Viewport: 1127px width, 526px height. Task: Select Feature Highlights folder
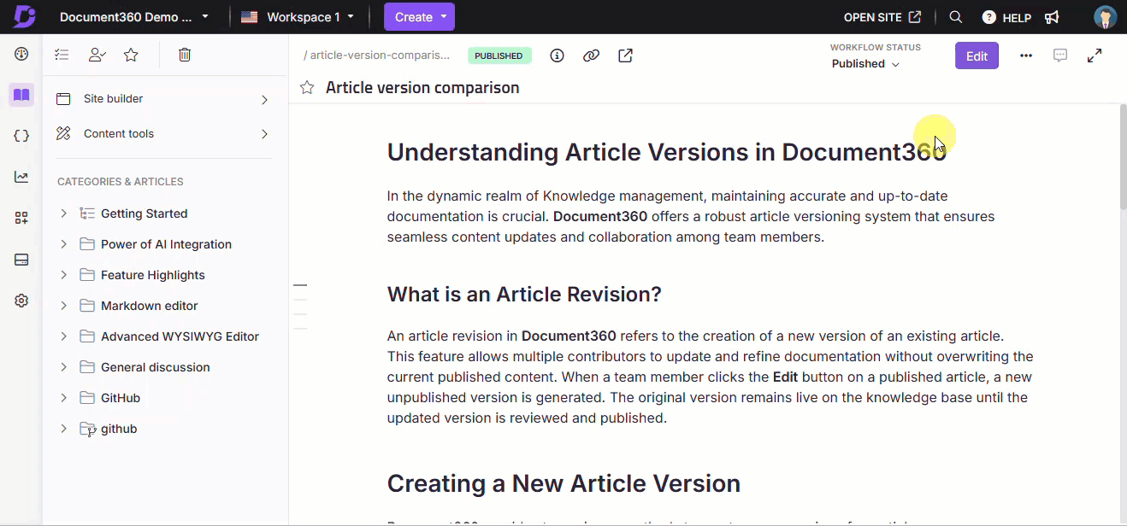pos(153,275)
